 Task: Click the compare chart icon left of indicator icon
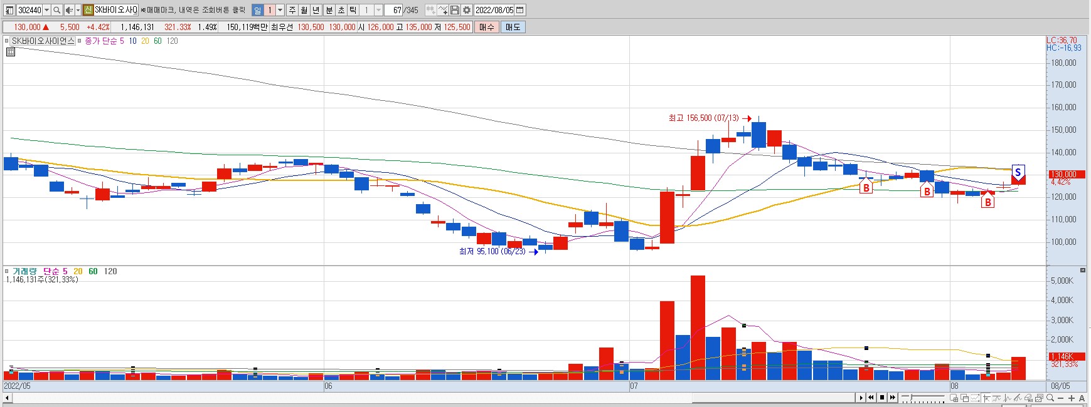click(430, 10)
